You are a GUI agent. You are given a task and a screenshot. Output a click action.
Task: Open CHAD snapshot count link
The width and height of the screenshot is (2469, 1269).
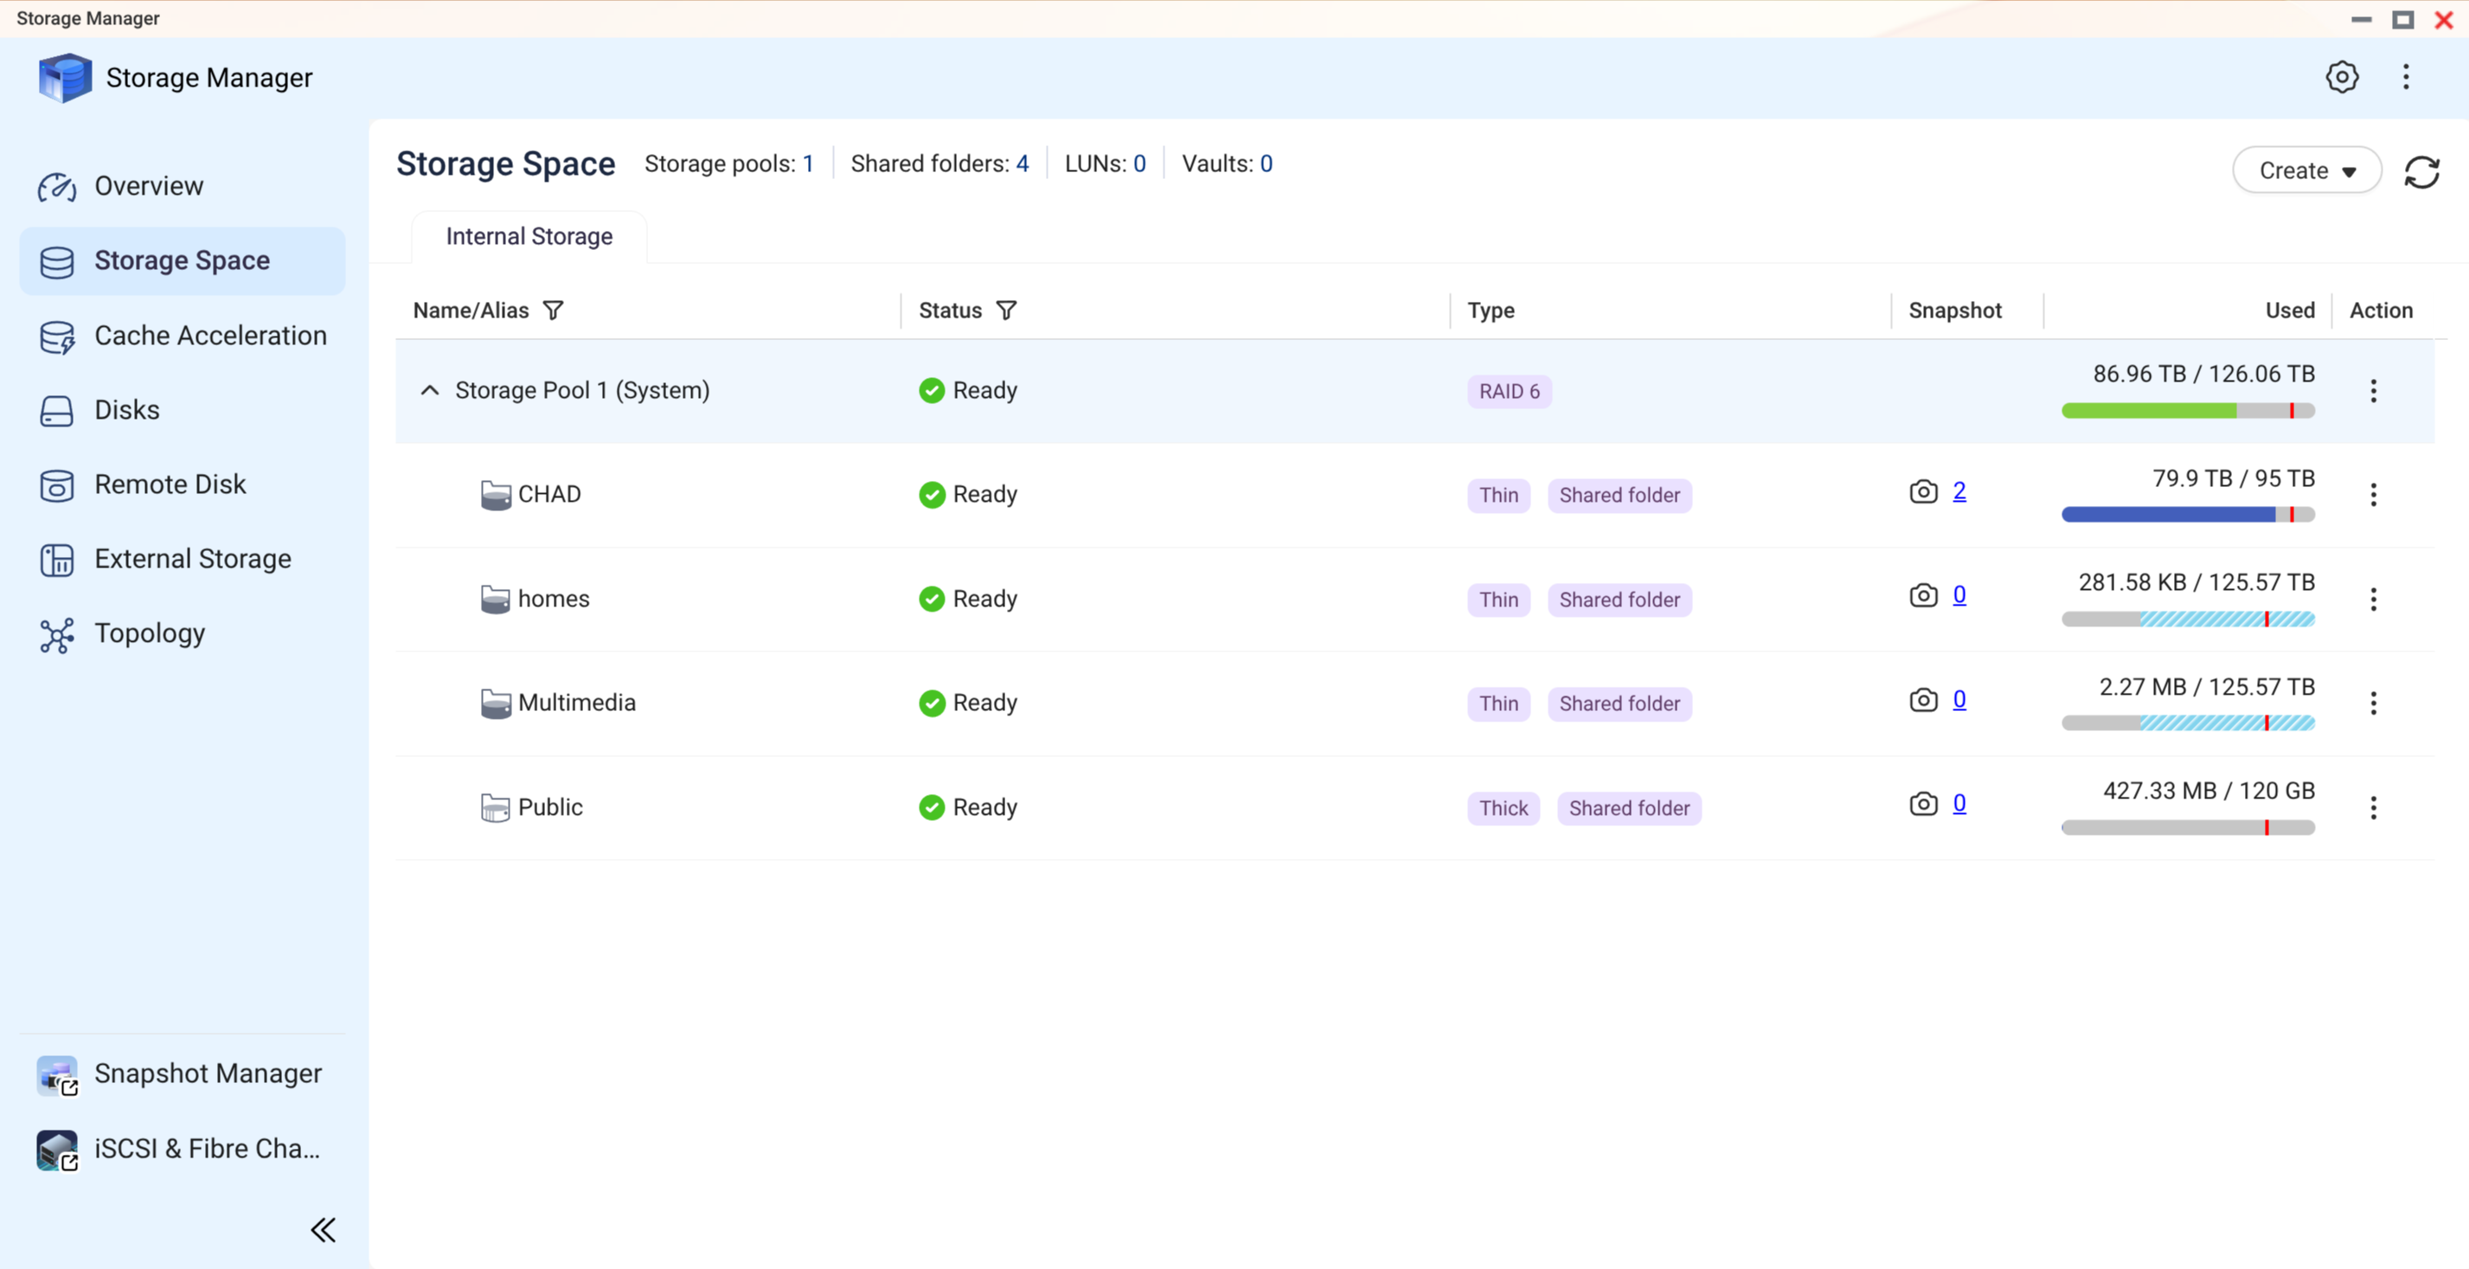tap(1959, 490)
